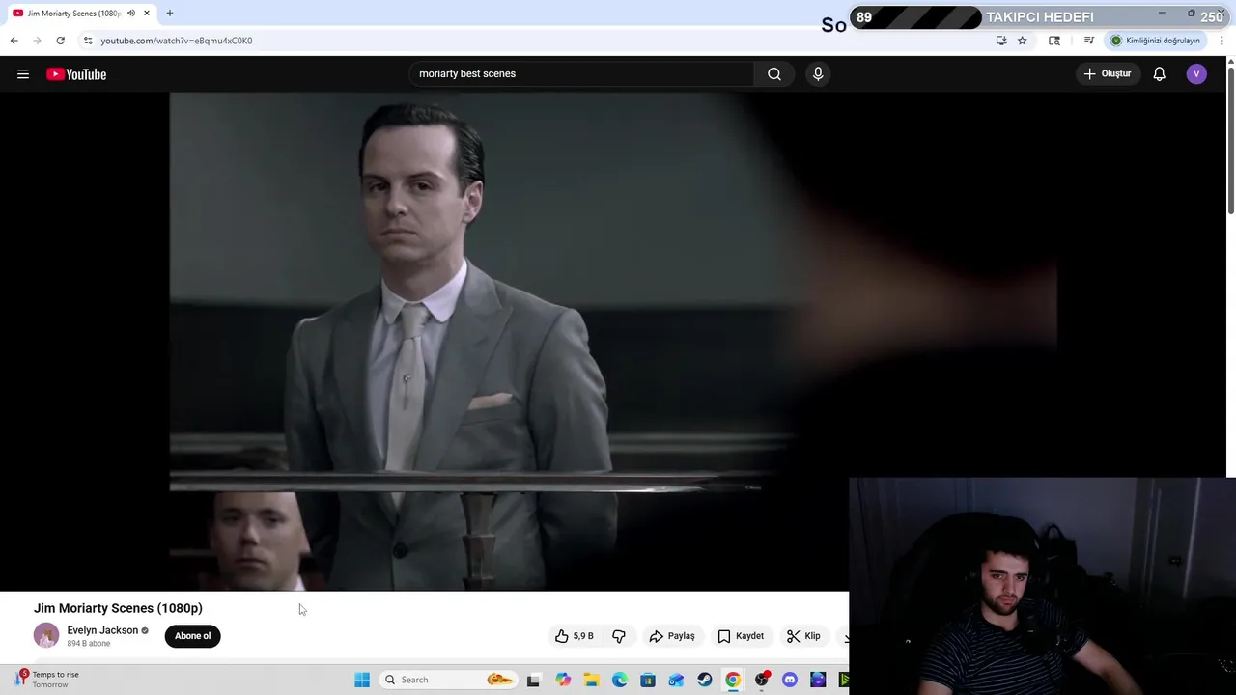This screenshot has width=1236, height=695.
Task: Dislike the video with thumbs down
Action: 619,636
